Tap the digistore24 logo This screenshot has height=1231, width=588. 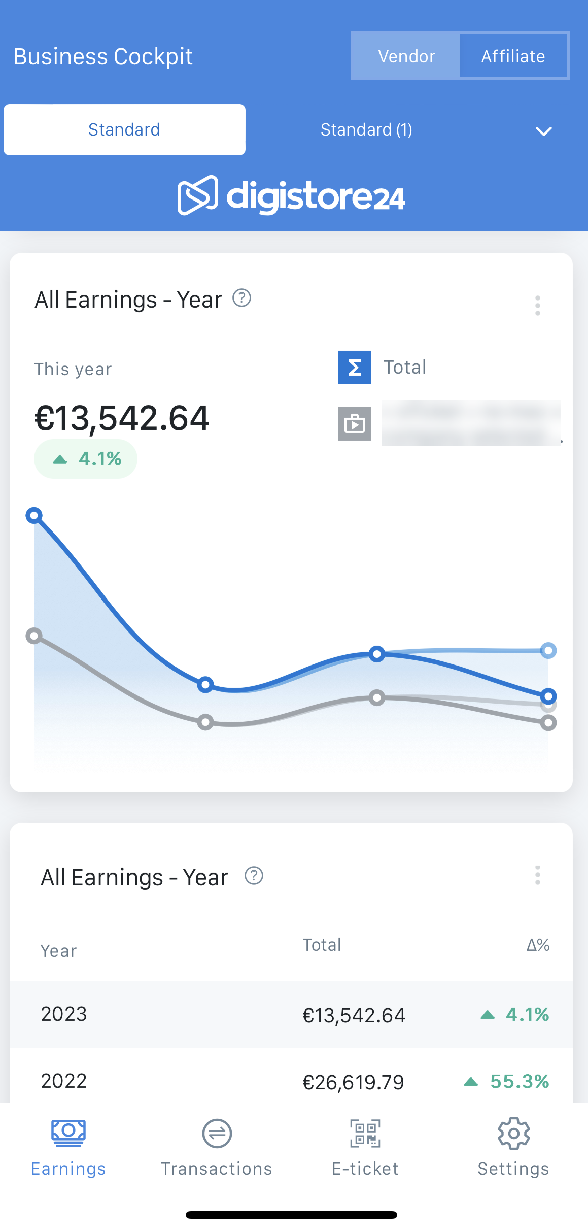291,196
